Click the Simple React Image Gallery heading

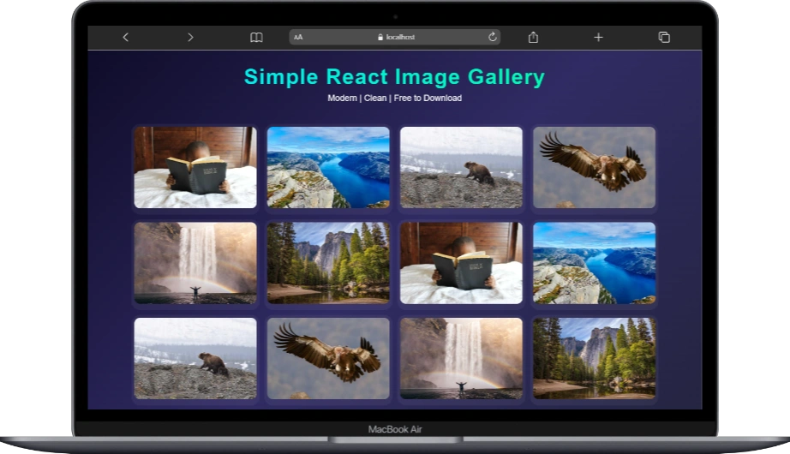click(394, 77)
